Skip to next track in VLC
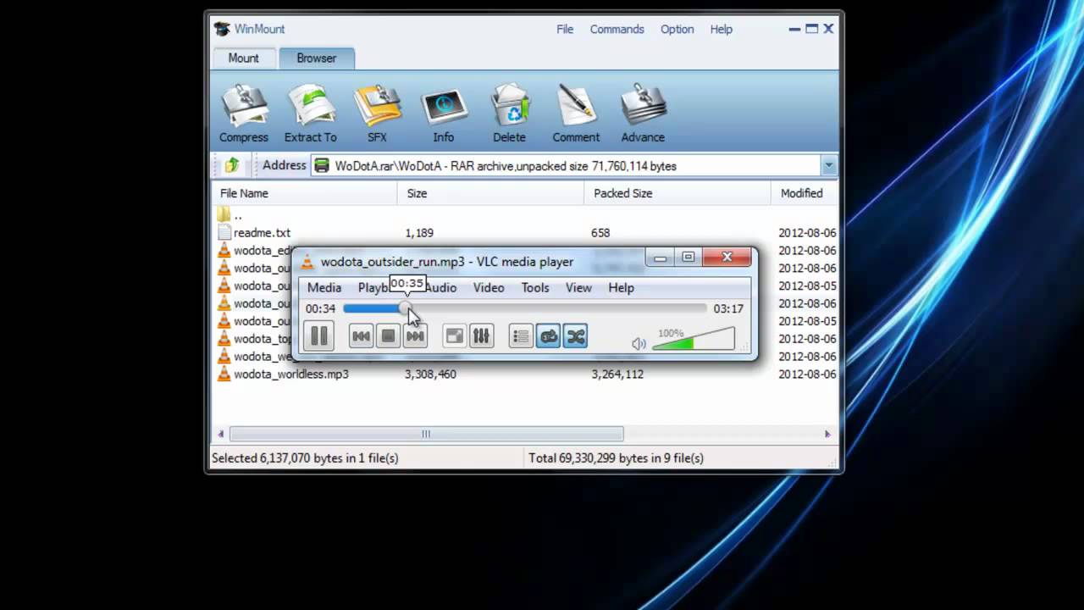The image size is (1084, 610). pyautogui.click(x=414, y=336)
